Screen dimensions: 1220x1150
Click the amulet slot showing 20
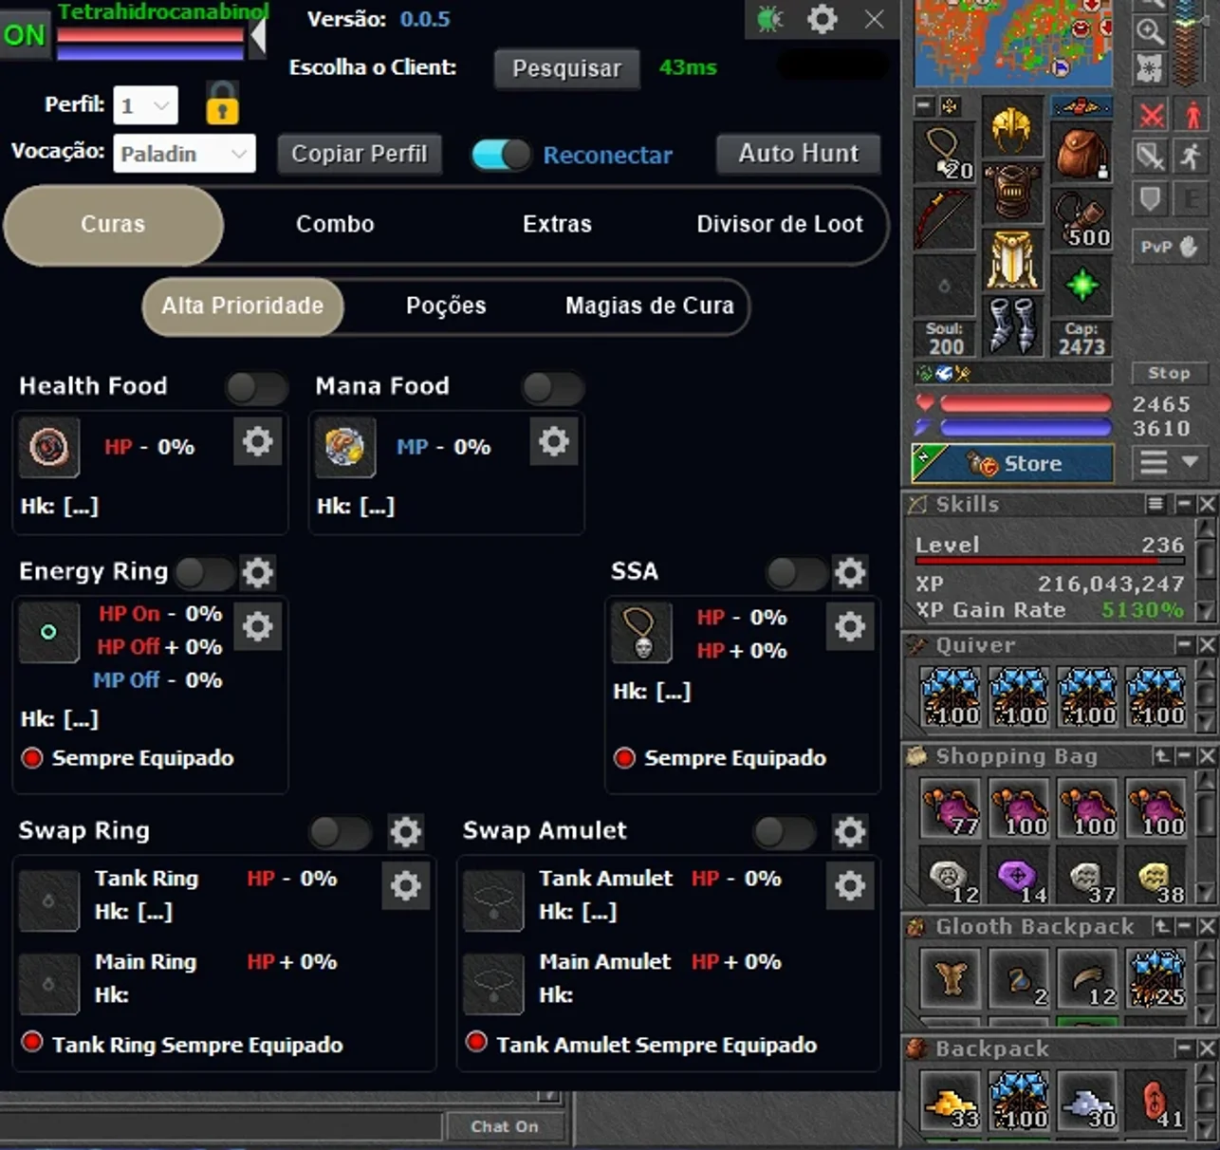[943, 153]
